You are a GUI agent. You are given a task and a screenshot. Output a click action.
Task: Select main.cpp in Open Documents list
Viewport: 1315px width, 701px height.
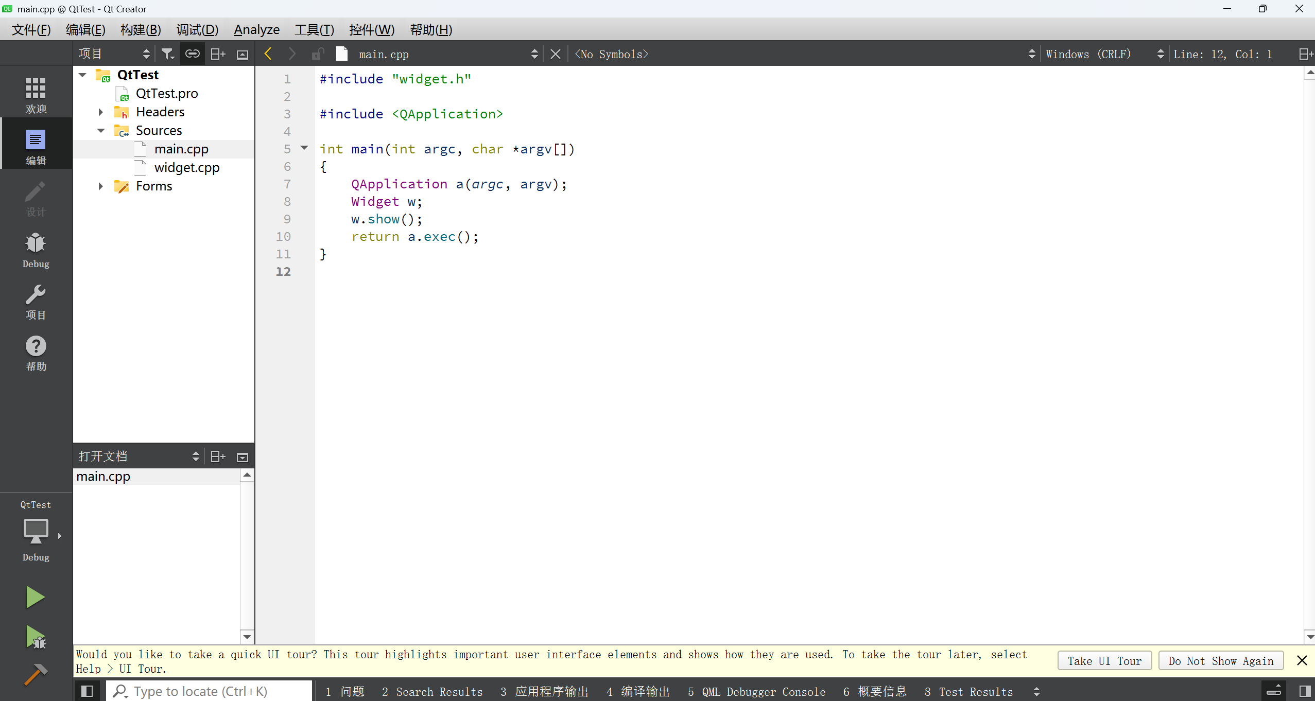click(157, 477)
